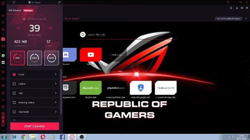250x140 pixels.
Task: Check the Browsing history checkbox
Action: pyautogui.click(x=14, y=102)
